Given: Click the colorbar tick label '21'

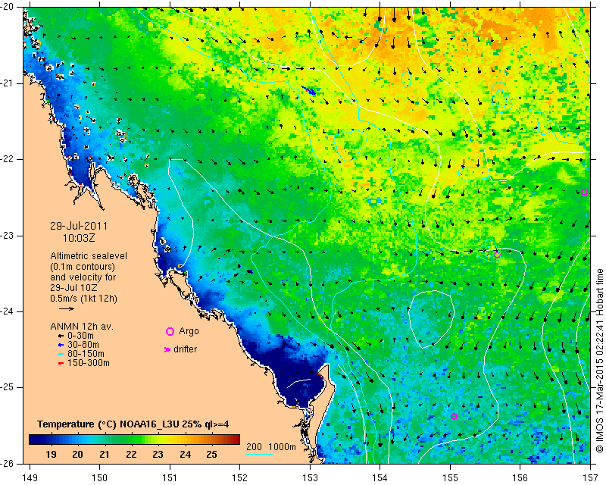Looking at the screenshot, I should (105, 454).
